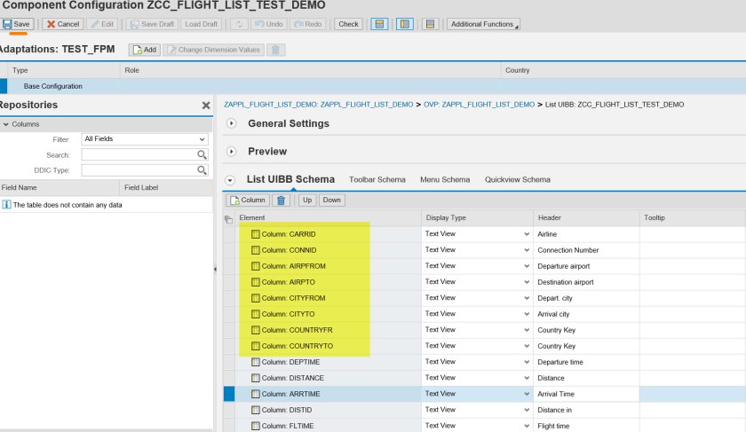Expand the Preview section

pos(231,152)
